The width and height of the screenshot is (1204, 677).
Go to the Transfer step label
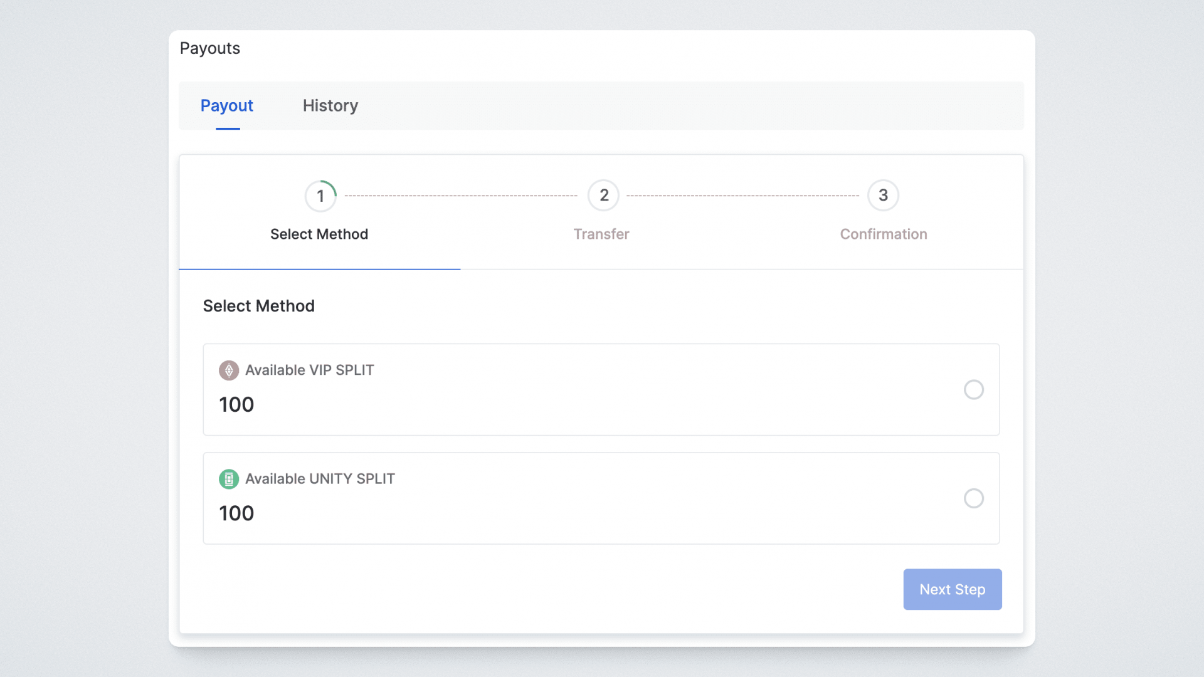[x=601, y=234]
